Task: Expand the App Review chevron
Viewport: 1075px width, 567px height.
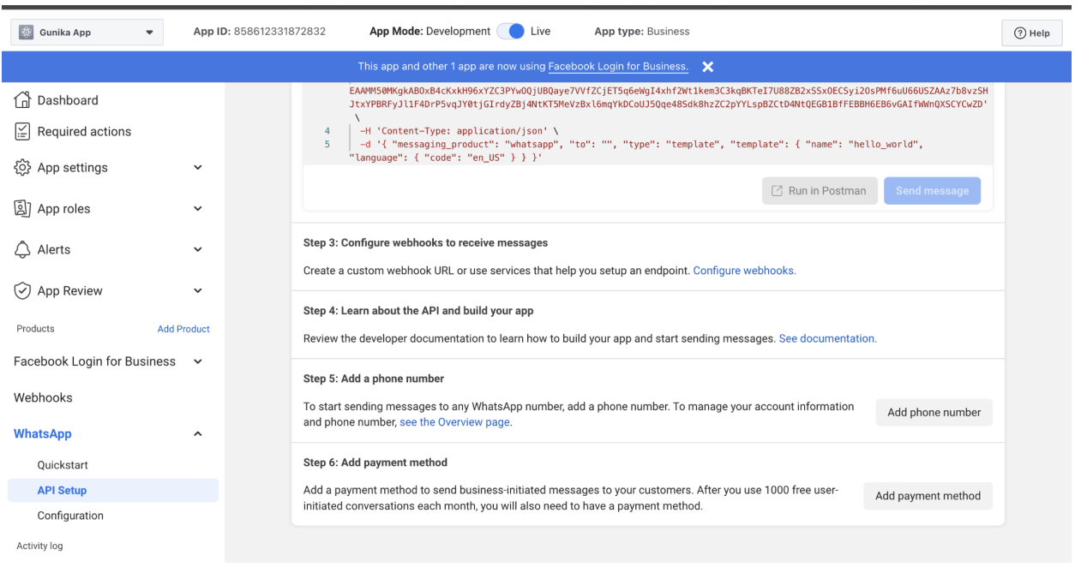Action: (198, 291)
